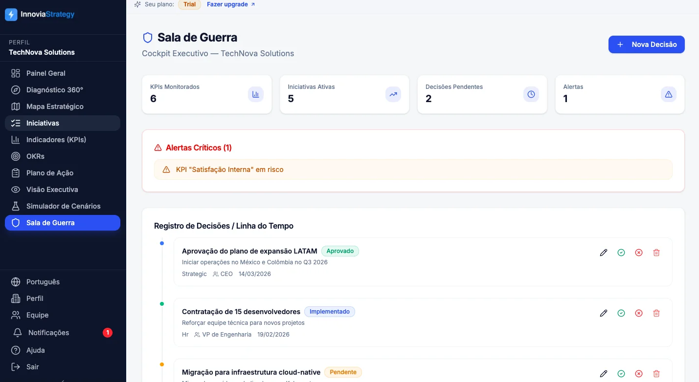Click the Iniciativas checklist icon
The height and width of the screenshot is (382, 699).
pos(16,123)
